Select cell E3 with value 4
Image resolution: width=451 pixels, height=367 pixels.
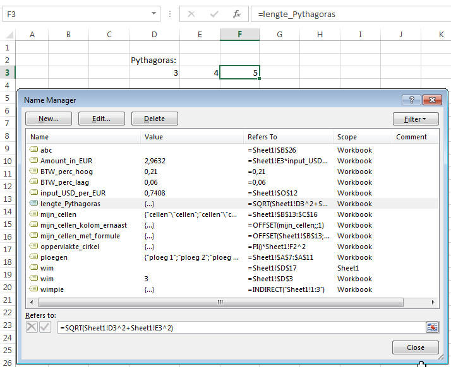[200, 73]
